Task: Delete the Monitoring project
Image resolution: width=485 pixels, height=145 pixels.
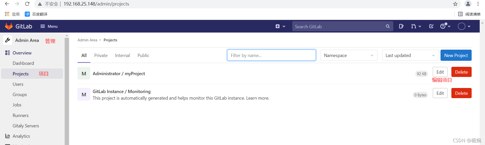Action: coord(461,93)
